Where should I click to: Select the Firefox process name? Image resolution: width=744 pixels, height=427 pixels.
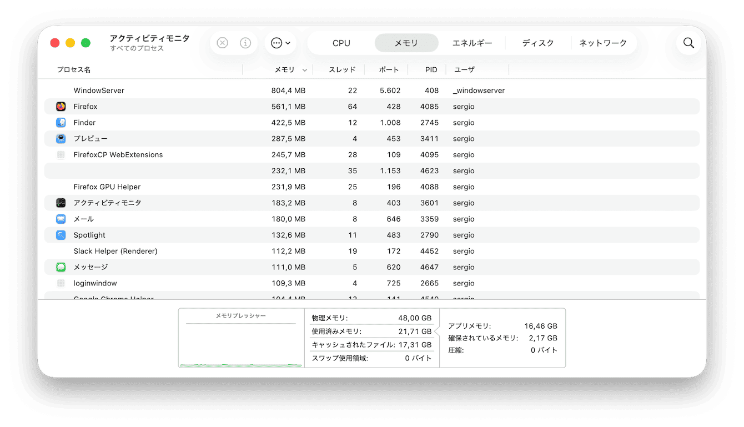(x=86, y=107)
